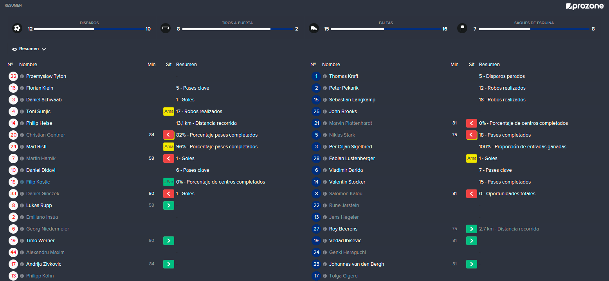The height and width of the screenshot is (281, 609).
Task: Expand the Resumen chevron arrow
Action: click(44, 49)
